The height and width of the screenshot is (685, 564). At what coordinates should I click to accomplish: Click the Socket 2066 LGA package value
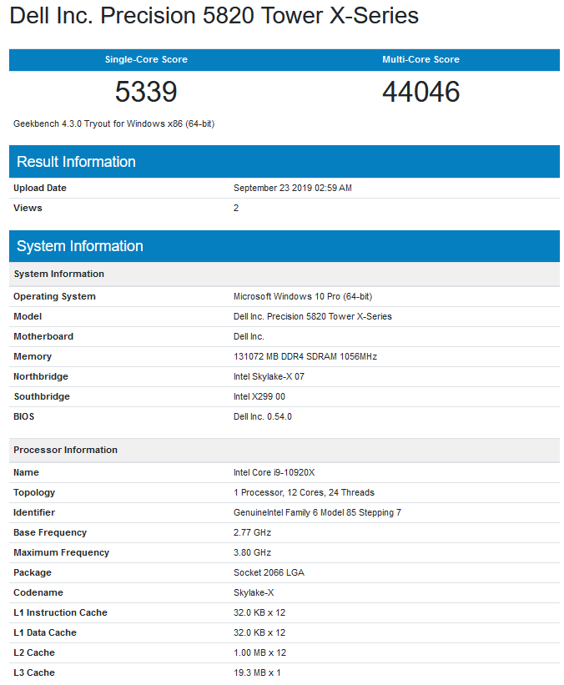pos(268,572)
